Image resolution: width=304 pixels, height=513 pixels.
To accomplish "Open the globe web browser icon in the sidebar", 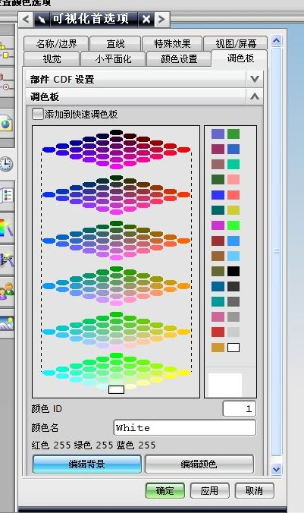I will (x=5, y=124).
